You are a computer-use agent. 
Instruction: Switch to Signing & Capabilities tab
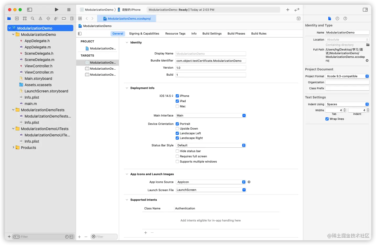click(x=144, y=34)
